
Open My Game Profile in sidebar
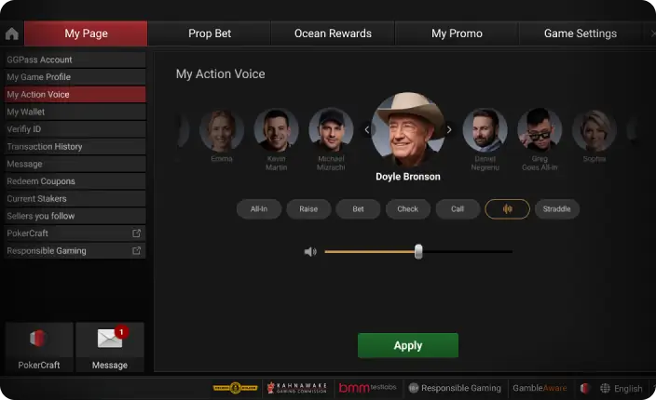coord(75,77)
